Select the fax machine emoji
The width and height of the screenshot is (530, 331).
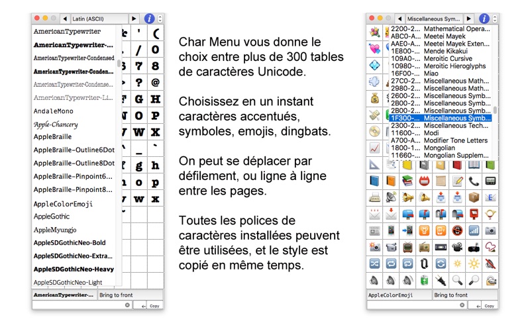coord(374,197)
